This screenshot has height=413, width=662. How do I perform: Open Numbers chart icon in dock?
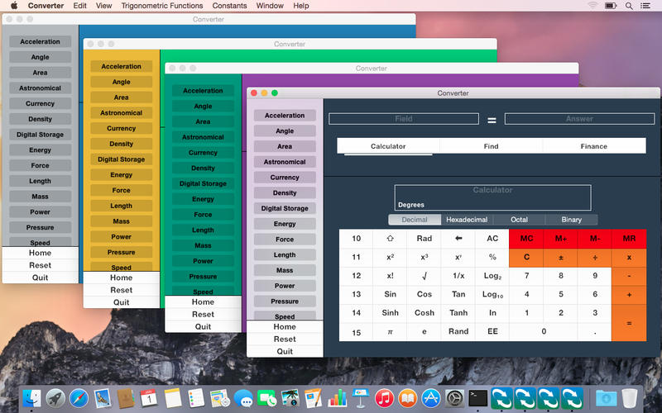(x=337, y=398)
